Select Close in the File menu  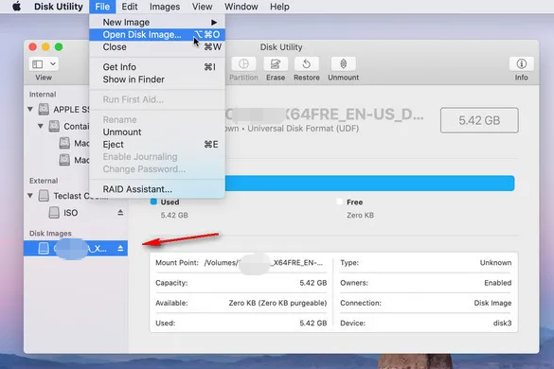point(157,47)
